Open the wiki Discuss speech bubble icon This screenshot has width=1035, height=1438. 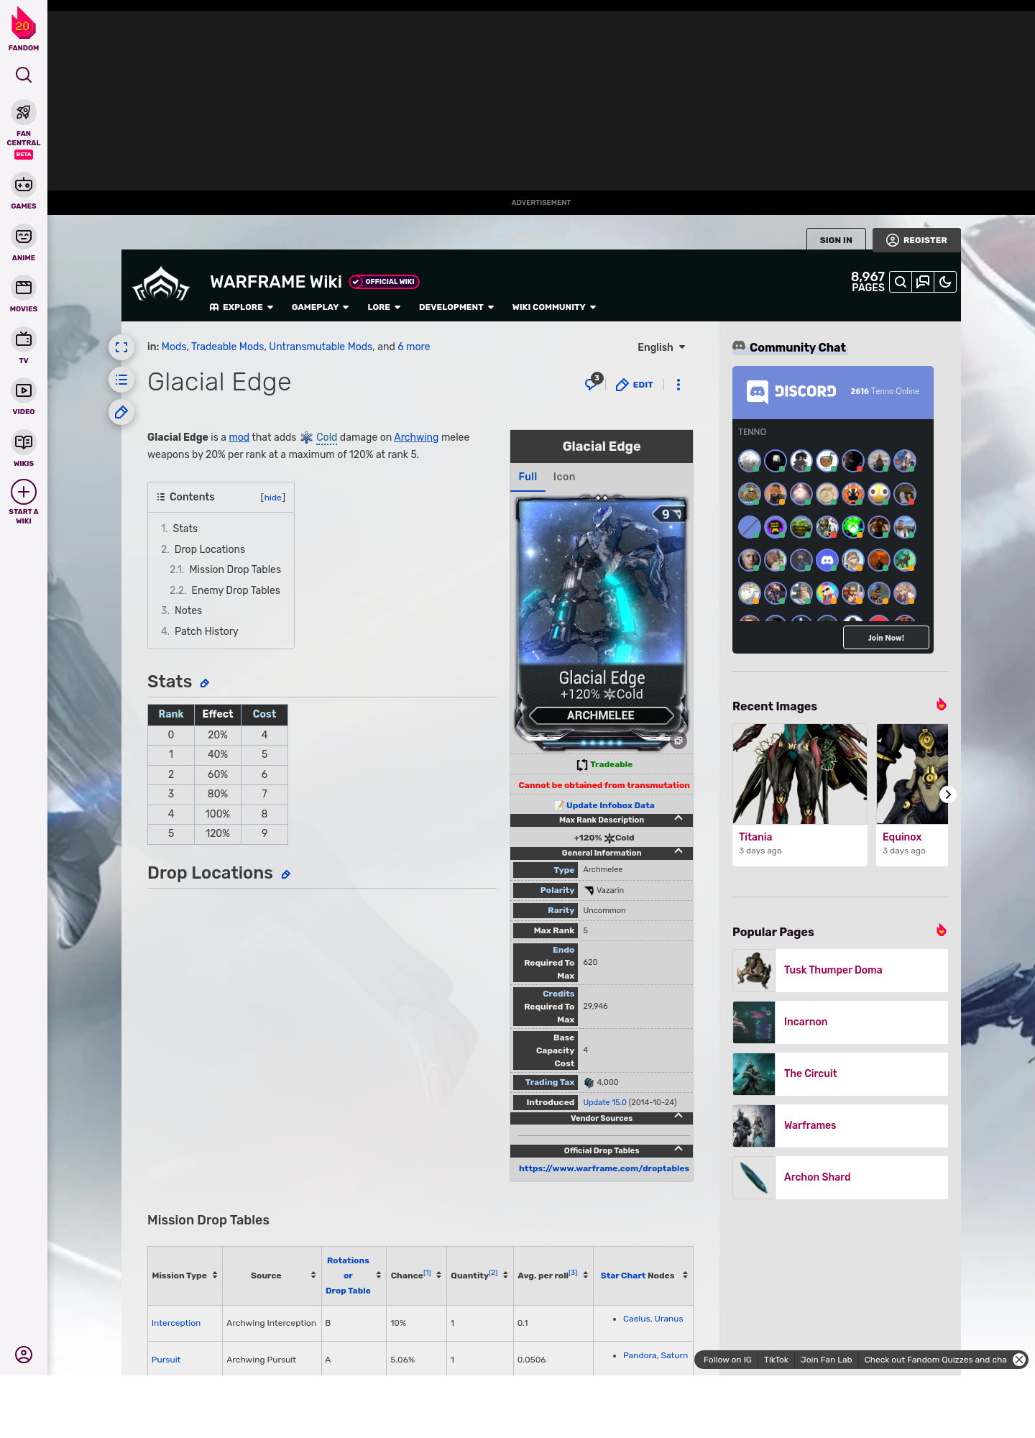(923, 282)
